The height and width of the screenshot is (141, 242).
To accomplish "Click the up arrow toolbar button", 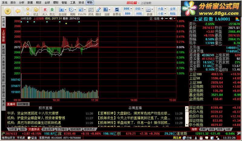I will tap(28, 9).
